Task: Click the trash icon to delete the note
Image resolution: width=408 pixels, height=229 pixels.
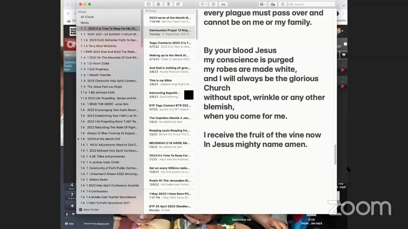Action: 168,4
